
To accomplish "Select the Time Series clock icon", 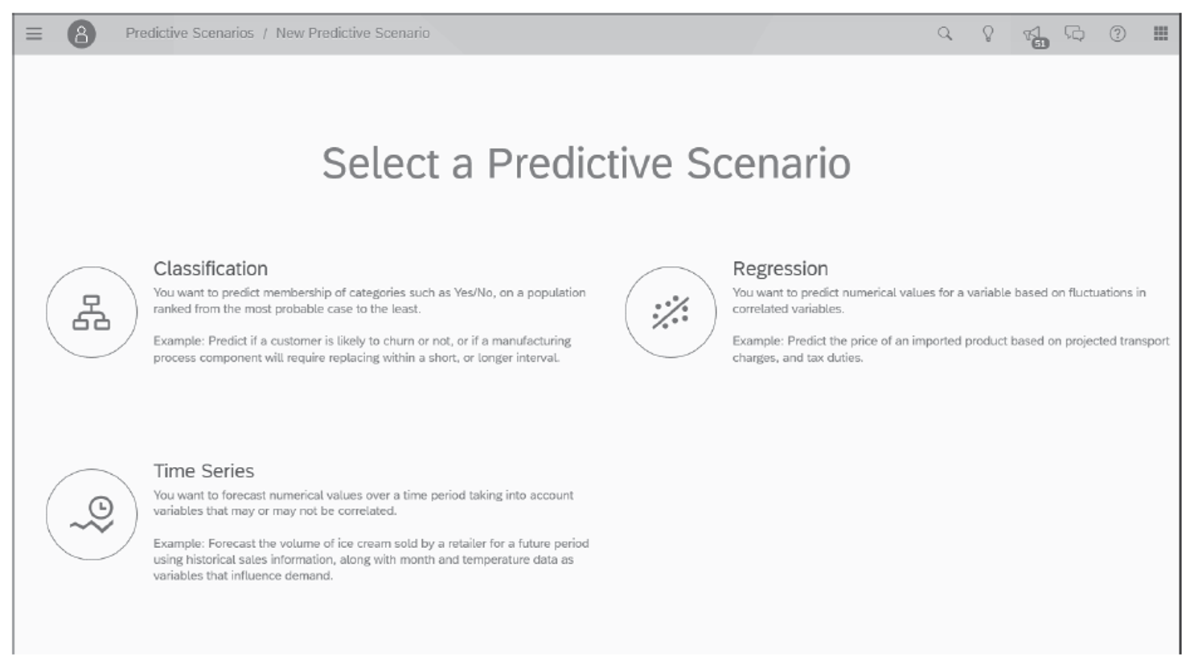I will [92, 514].
